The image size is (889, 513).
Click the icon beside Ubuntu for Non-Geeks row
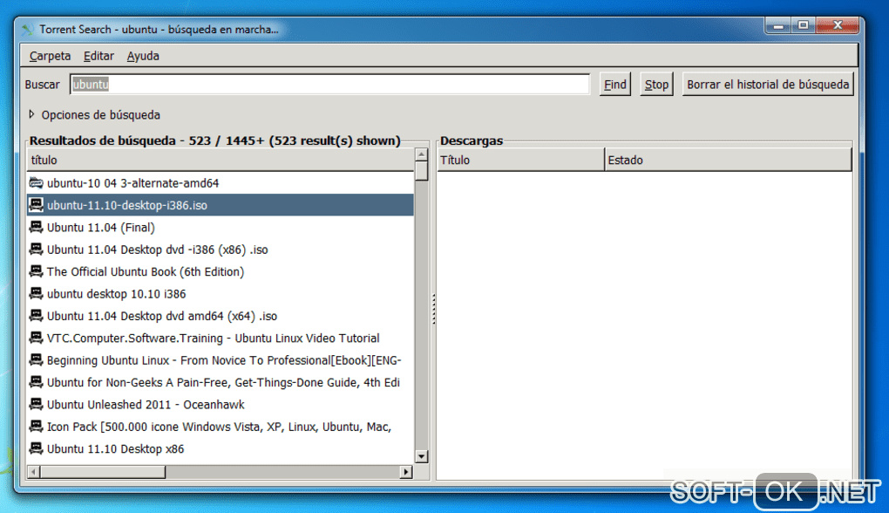(36, 382)
